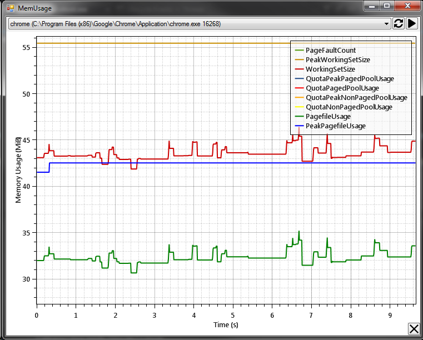The image size is (423, 340).
Task: Start monitoring with the play button
Action: pos(412,23)
